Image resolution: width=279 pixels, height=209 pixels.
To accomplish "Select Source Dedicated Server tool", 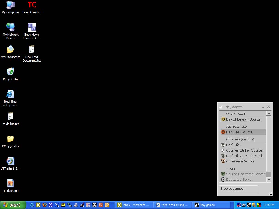I will (243, 174).
